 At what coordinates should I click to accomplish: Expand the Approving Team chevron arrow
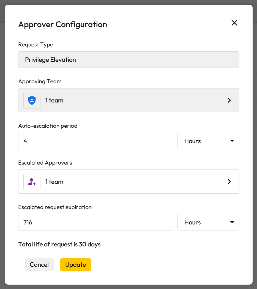(x=229, y=100)
